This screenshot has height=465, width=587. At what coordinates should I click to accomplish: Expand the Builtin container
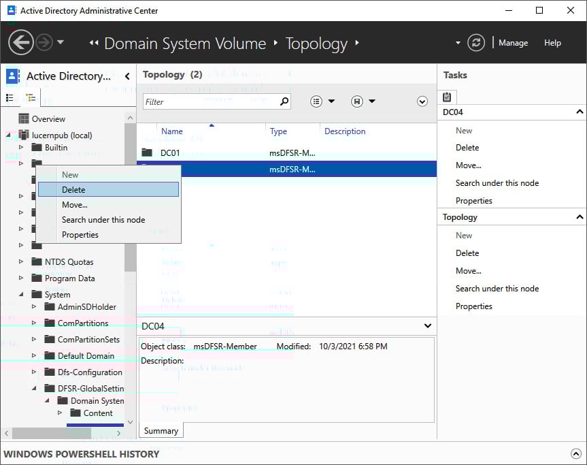21,147
